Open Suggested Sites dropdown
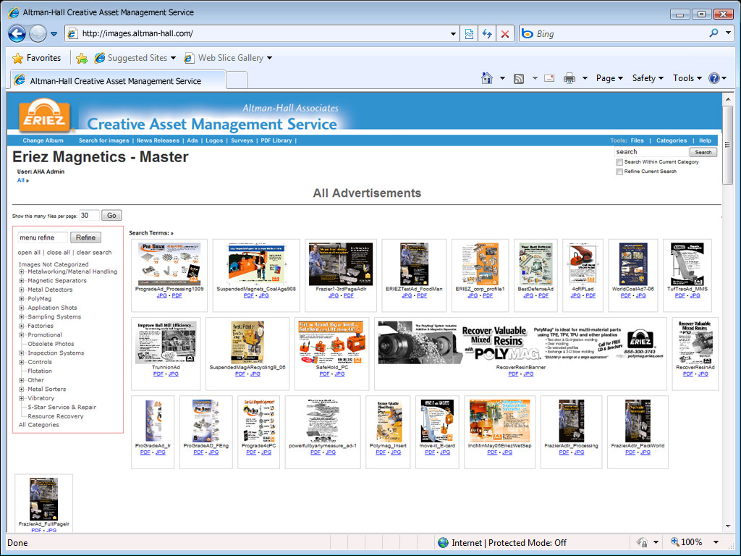Viewport: 741px width, 556px height. coord(135,58)
